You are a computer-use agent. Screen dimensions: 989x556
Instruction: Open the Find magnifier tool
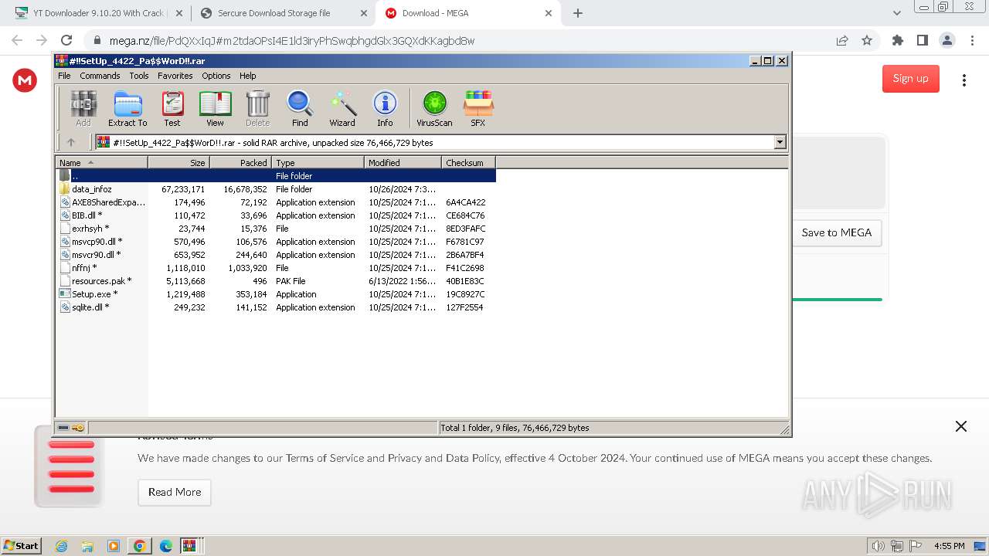coord(300,108)
